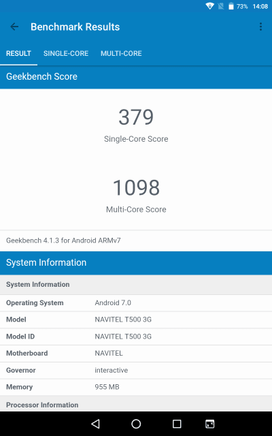Tap the 14:08 clock in status bar
Screen dimensions: 272x436
click(x=260, y=6)
